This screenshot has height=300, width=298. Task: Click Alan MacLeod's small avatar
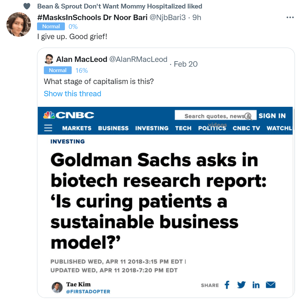tap(49, 59)
